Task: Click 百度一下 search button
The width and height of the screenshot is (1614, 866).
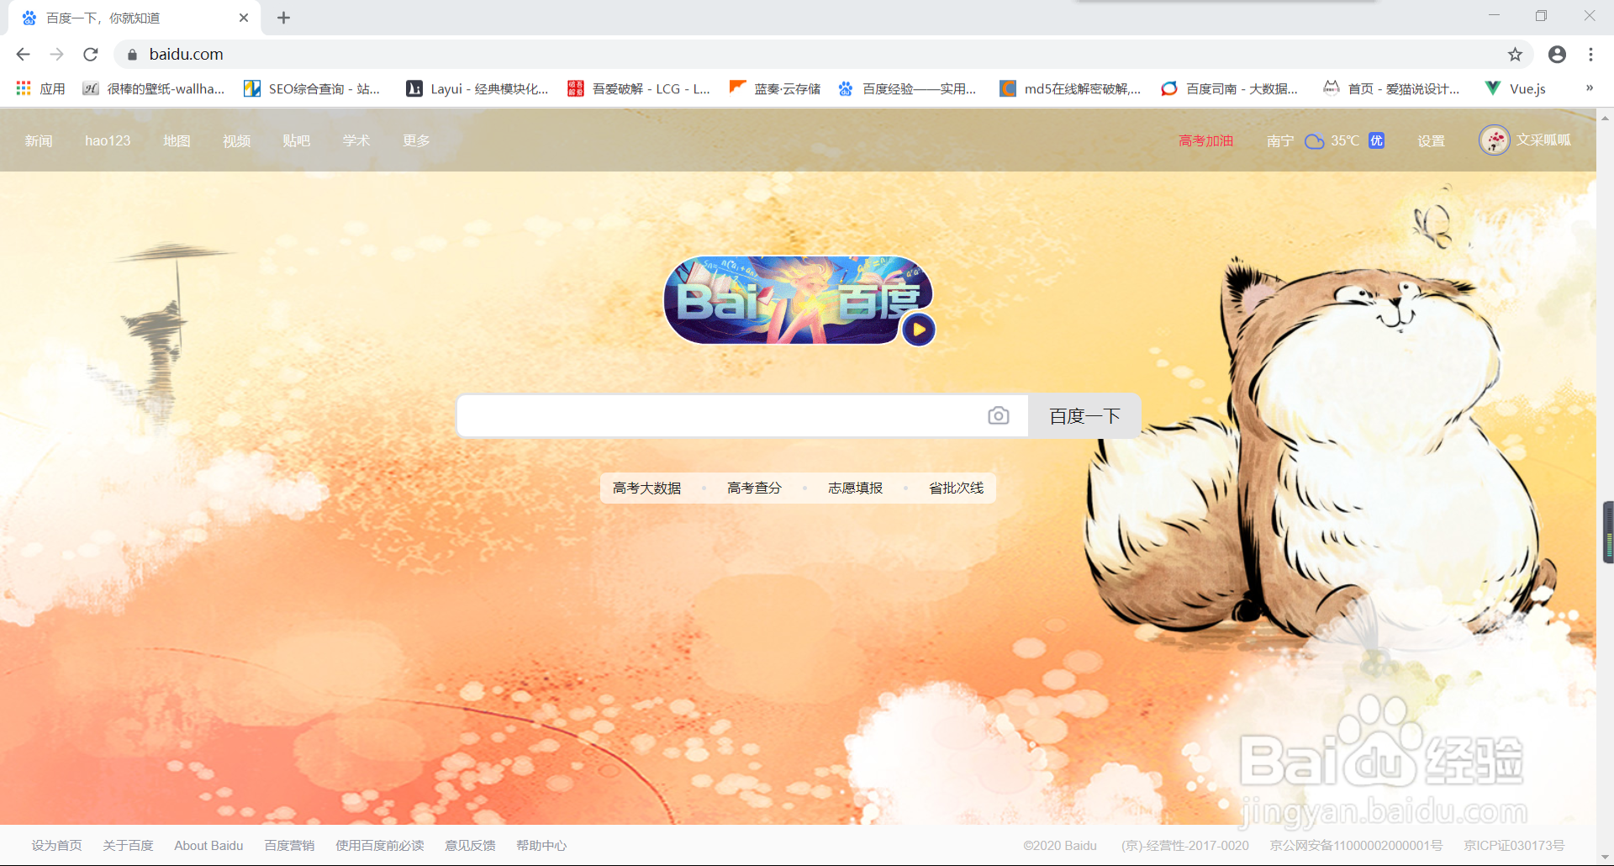Action: point(1084,415)
